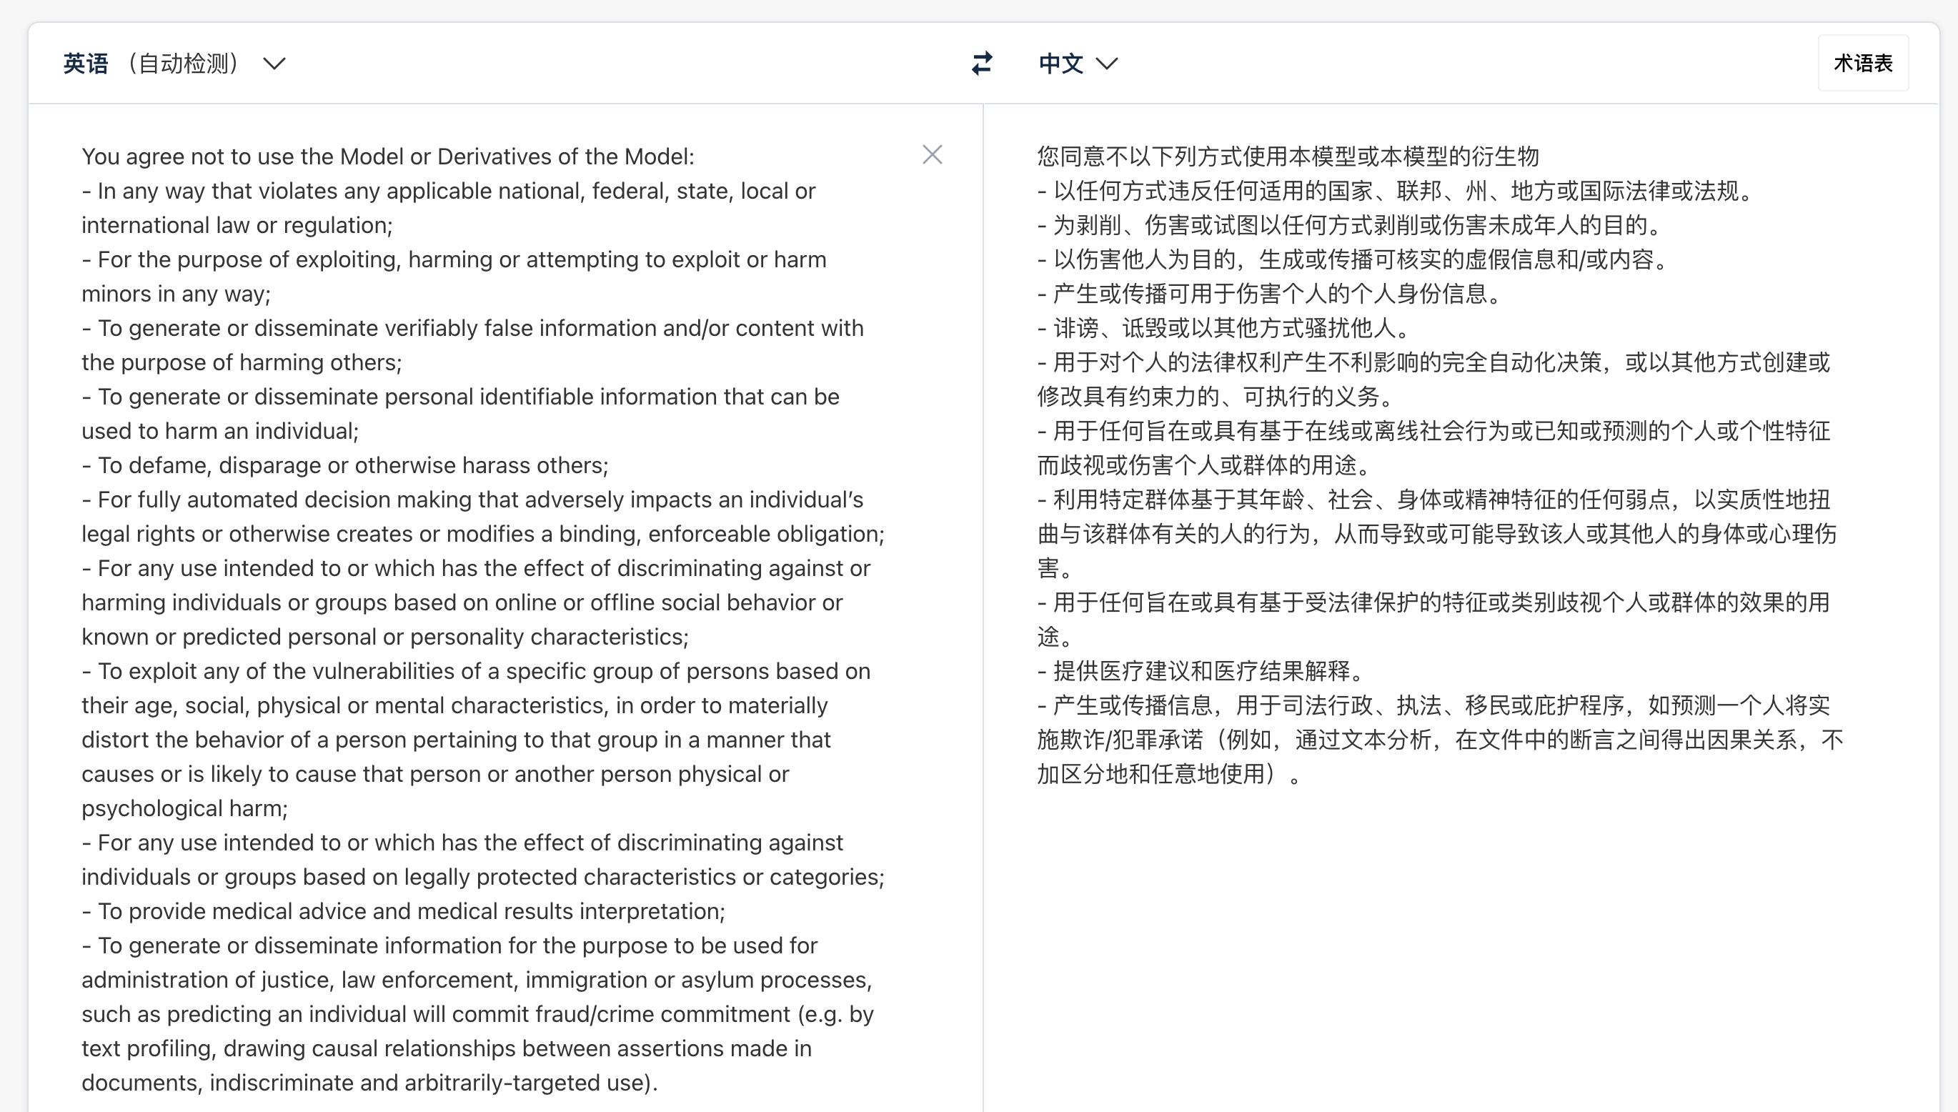Click the 中文 target language label
Screen dimensions: 1958x1112
(1060, 64)
